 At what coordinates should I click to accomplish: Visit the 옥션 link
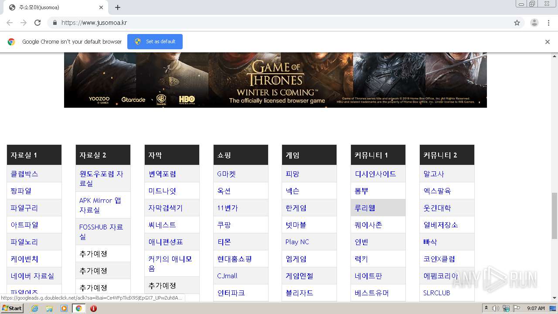click(x=224, y=191)
